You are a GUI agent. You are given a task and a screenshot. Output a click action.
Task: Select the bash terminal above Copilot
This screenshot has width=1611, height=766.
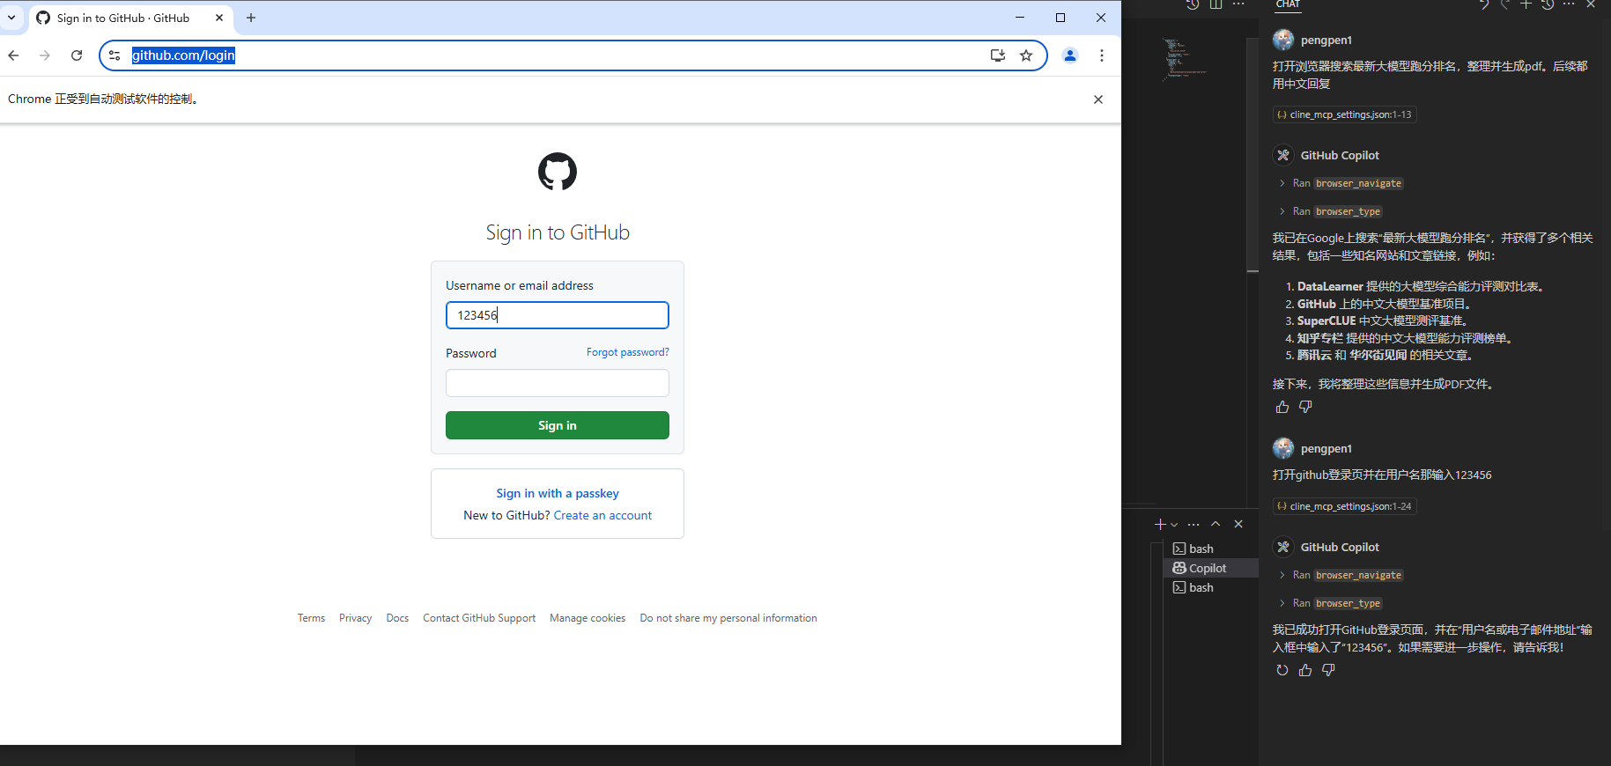1211,549
